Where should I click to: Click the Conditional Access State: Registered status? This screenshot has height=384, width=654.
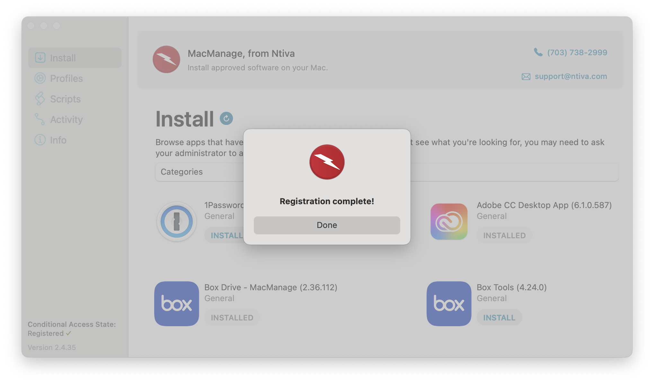tap(72, 329)
